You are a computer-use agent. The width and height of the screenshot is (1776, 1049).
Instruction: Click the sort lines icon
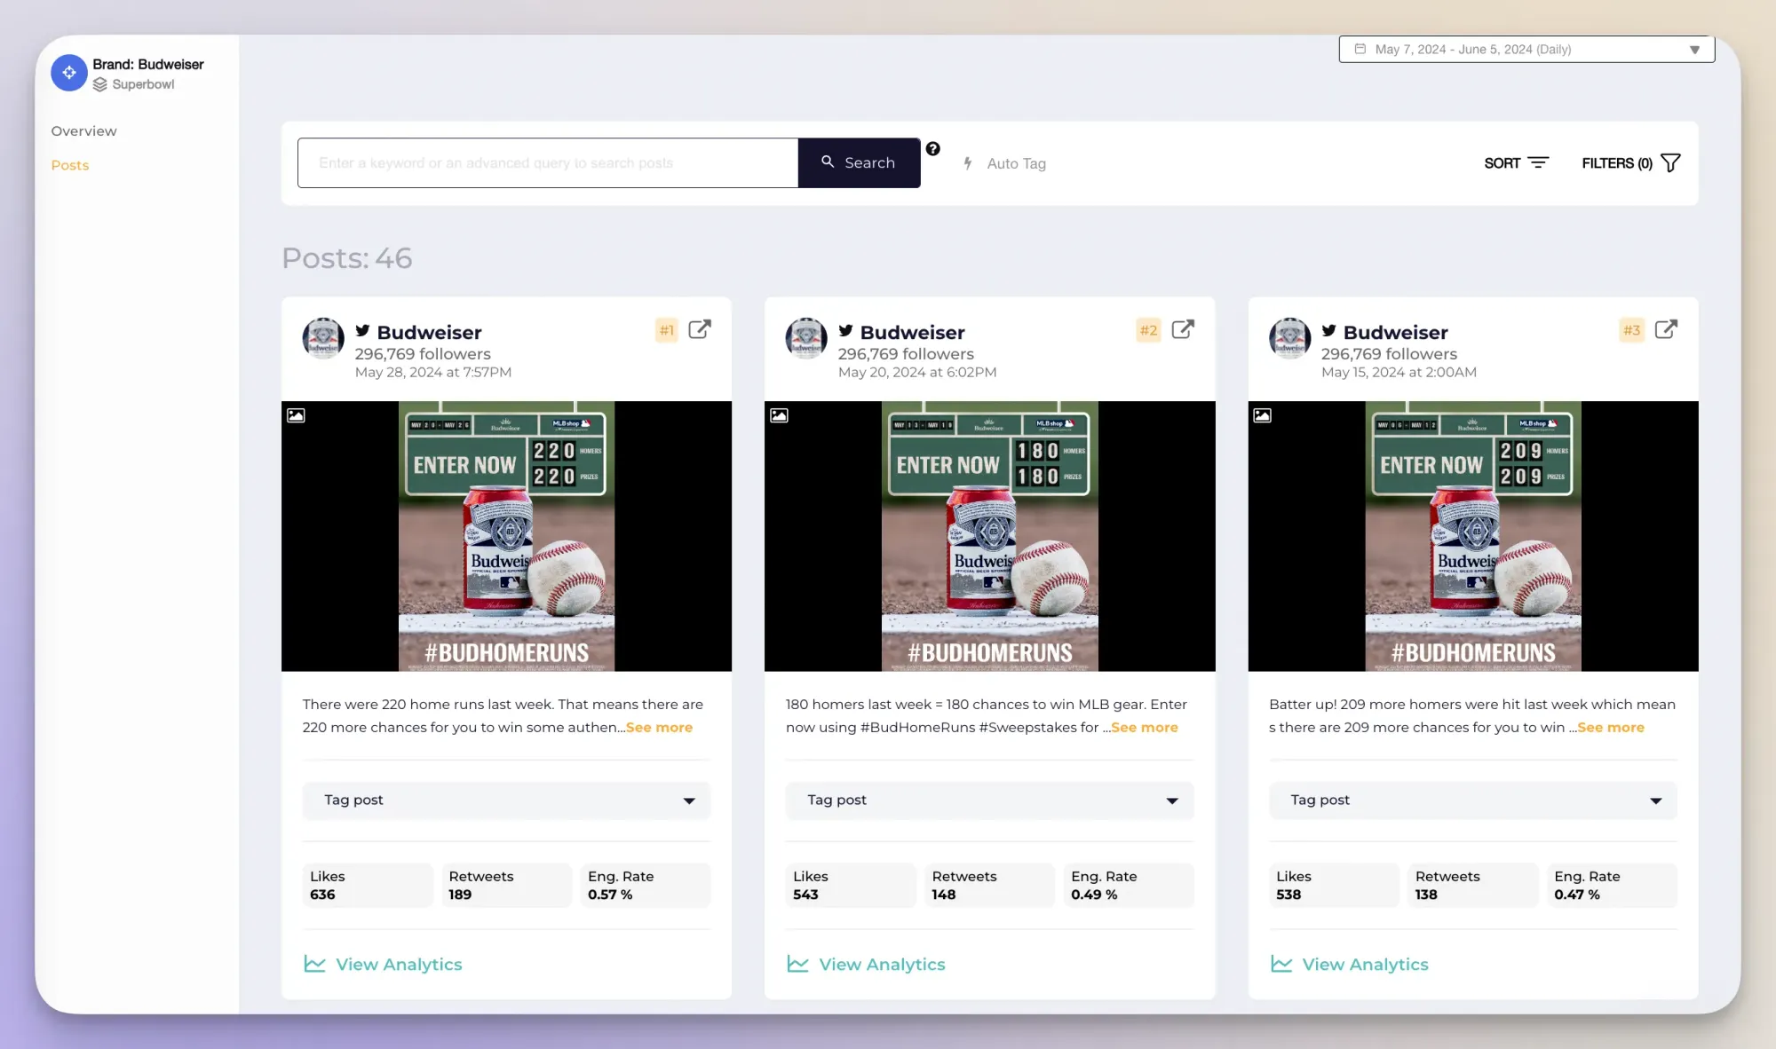(1538, 162)
